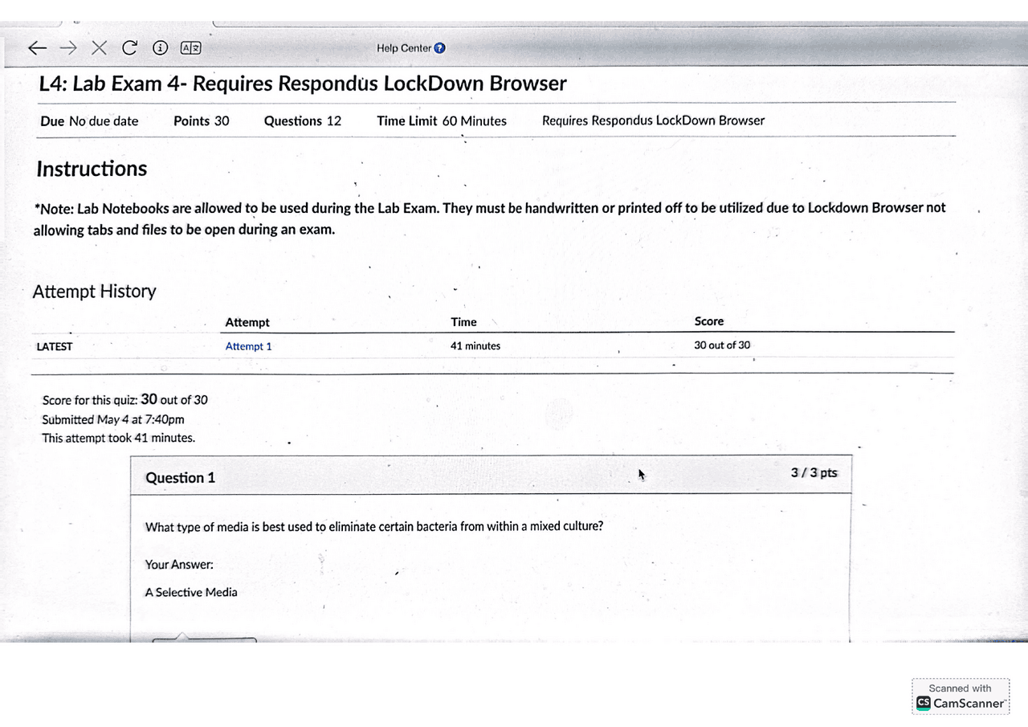Stop page loading with the X icon
This screenshot has height=727, width=1028.
point(99,48)
